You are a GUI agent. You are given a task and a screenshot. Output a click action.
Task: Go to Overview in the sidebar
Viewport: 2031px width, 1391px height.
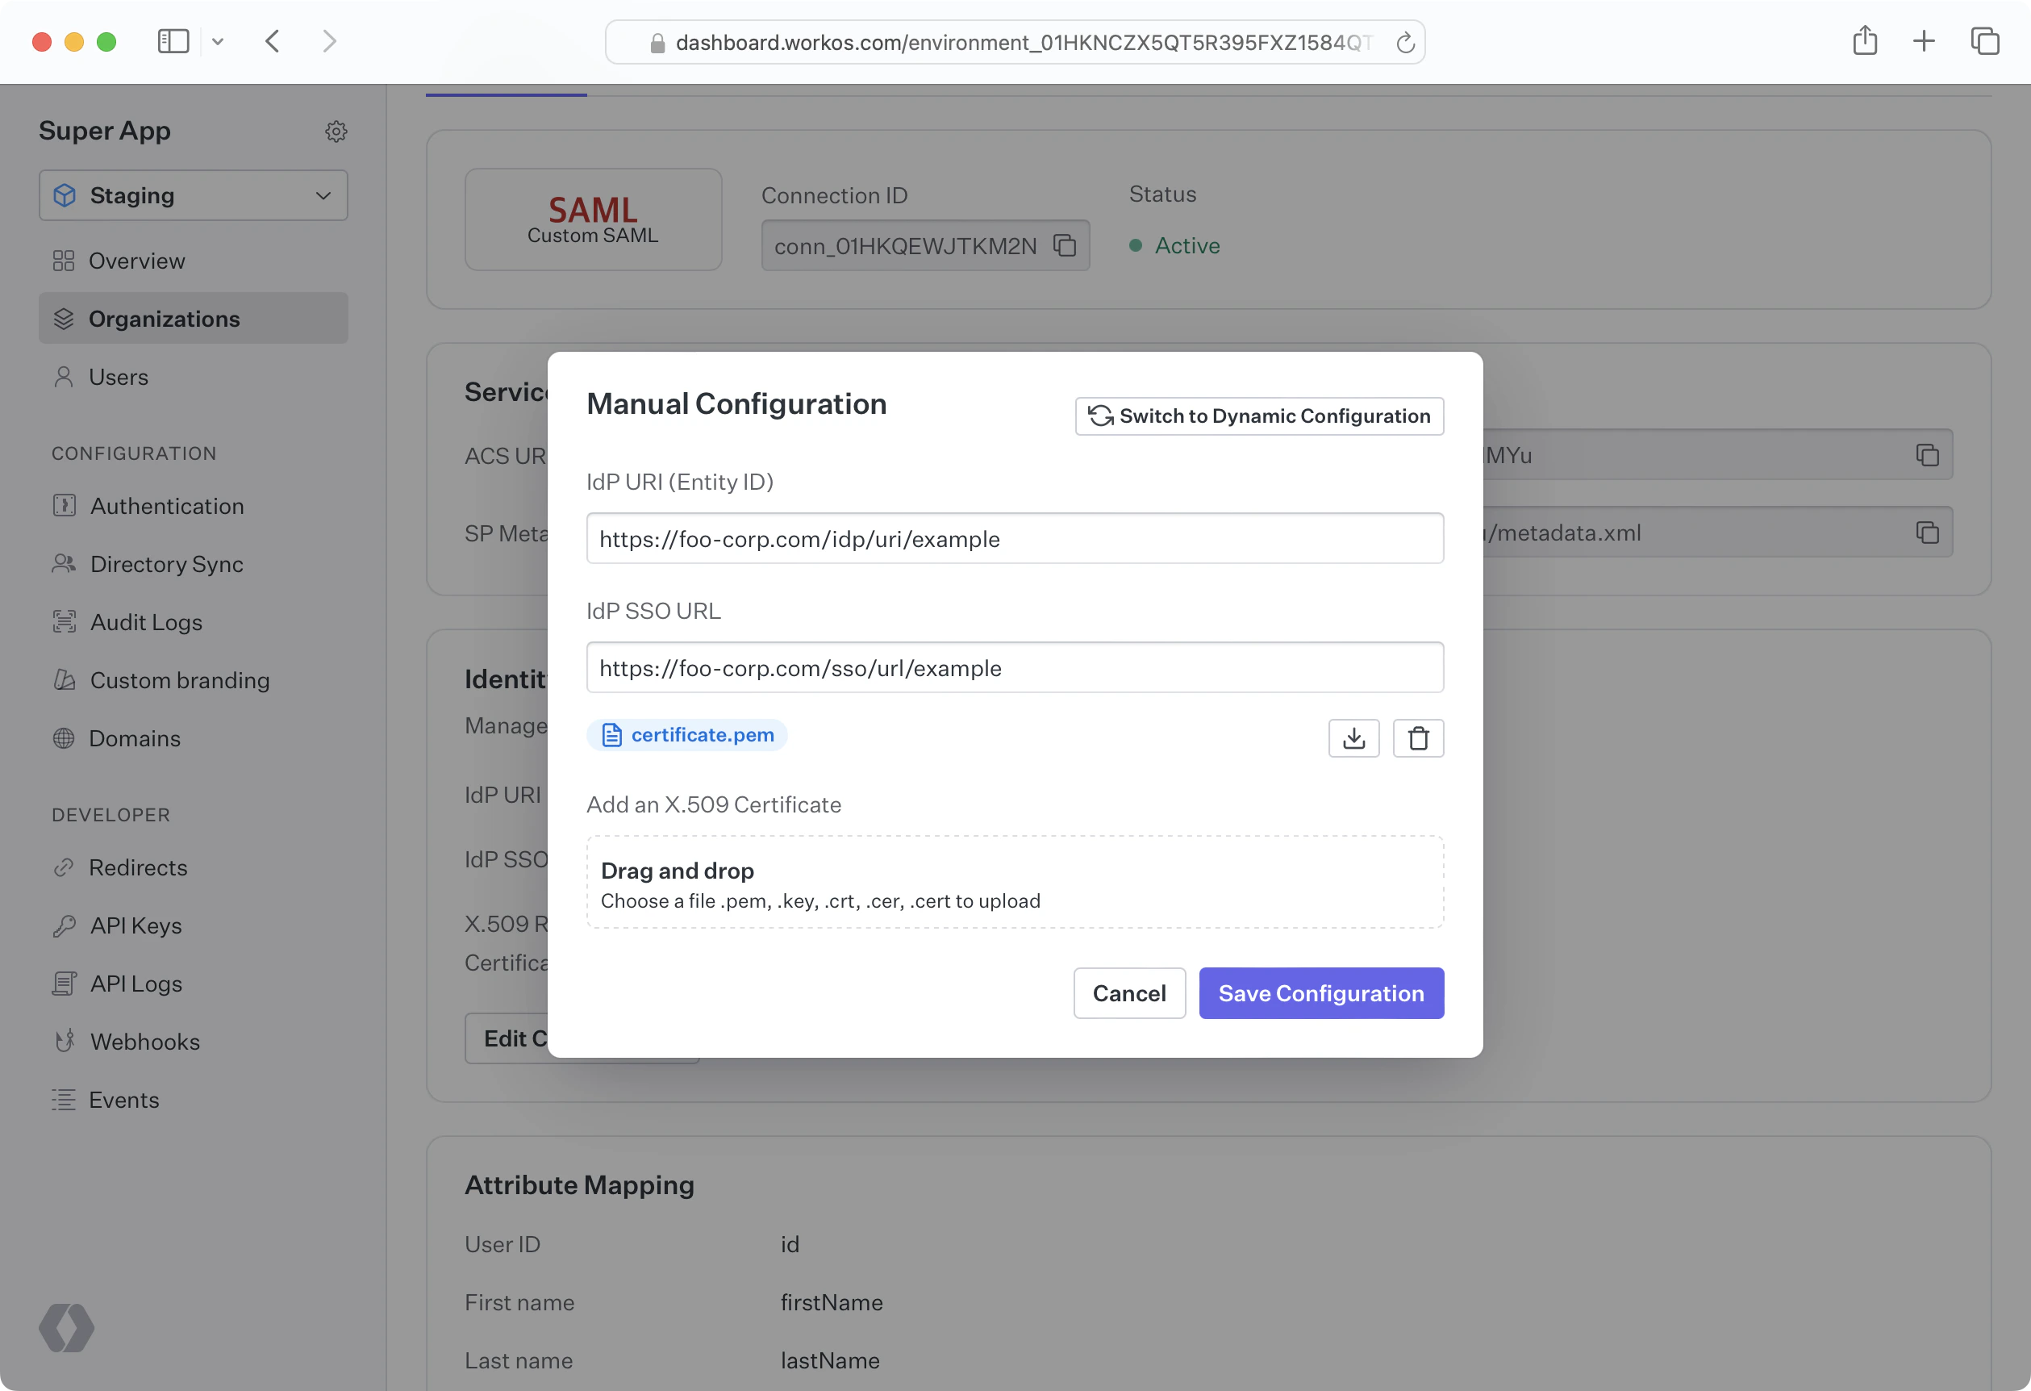(193, 261)
